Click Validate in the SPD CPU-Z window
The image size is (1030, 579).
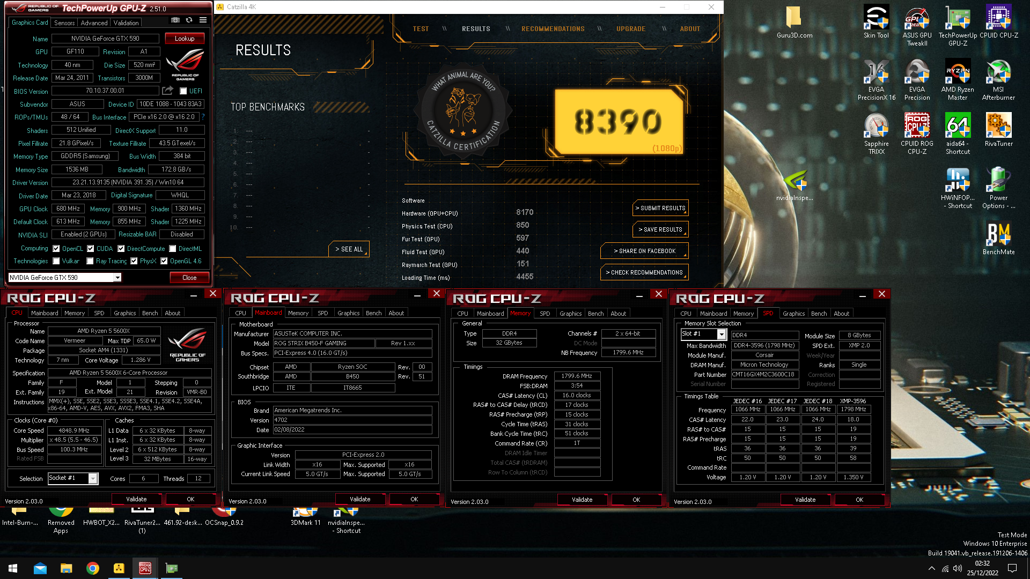(805, 500)
